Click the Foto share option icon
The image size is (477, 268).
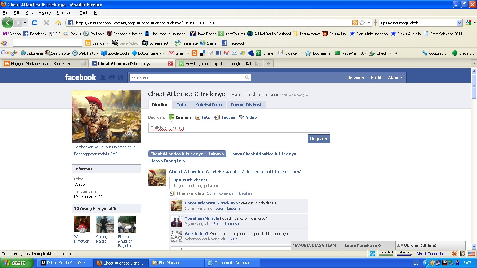(x=197, y=117)
